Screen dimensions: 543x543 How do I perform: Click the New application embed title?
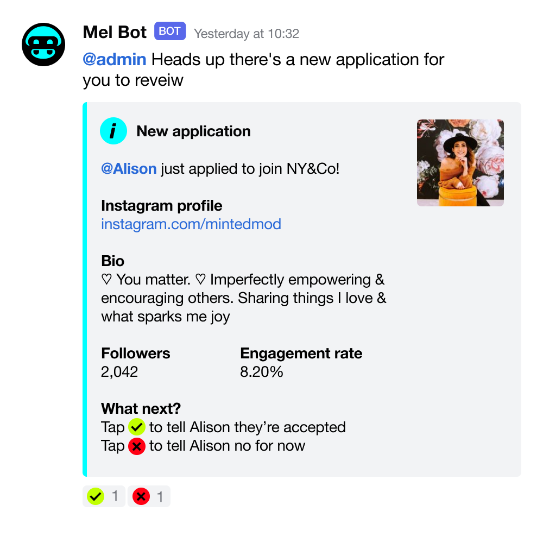[x=194, y=131]
